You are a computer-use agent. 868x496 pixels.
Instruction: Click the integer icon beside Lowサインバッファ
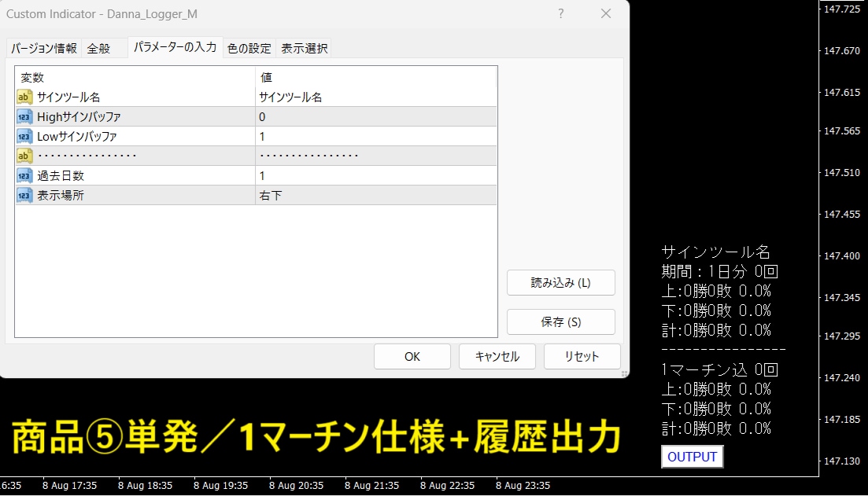(x=24, y=137)
